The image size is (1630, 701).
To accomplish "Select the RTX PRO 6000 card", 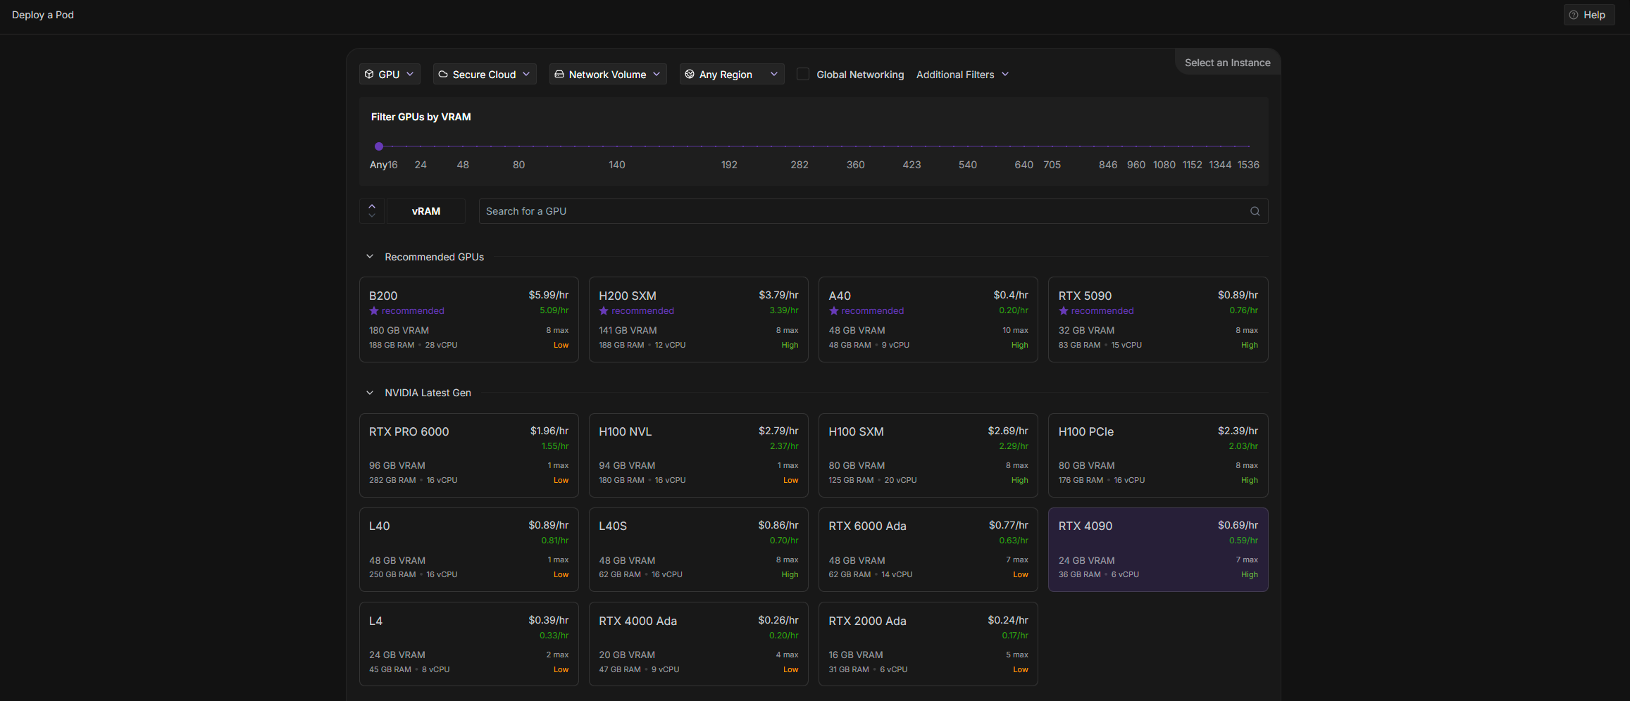I will point(469,455).
